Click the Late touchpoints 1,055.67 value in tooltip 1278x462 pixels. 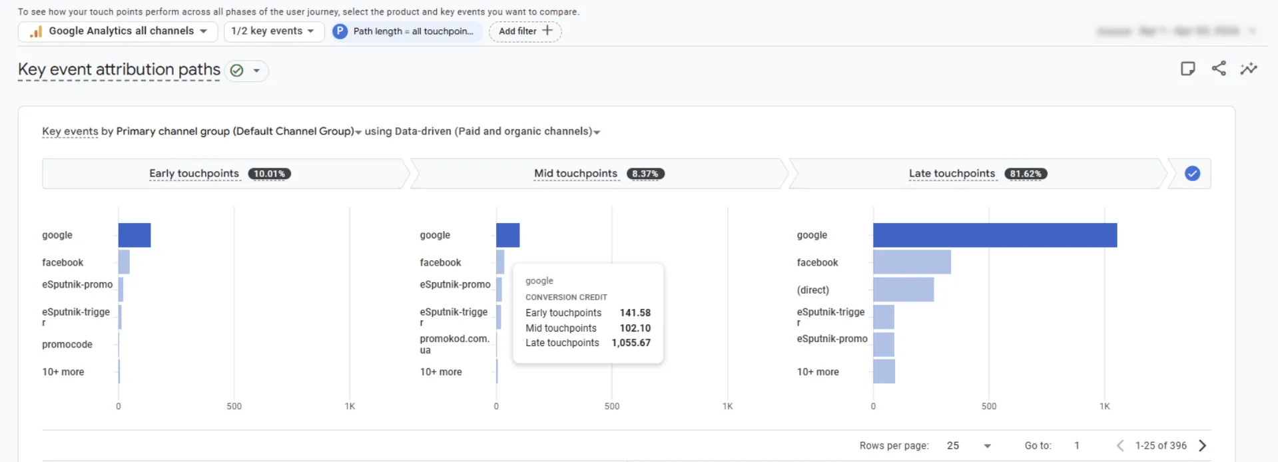coord(631,343)
